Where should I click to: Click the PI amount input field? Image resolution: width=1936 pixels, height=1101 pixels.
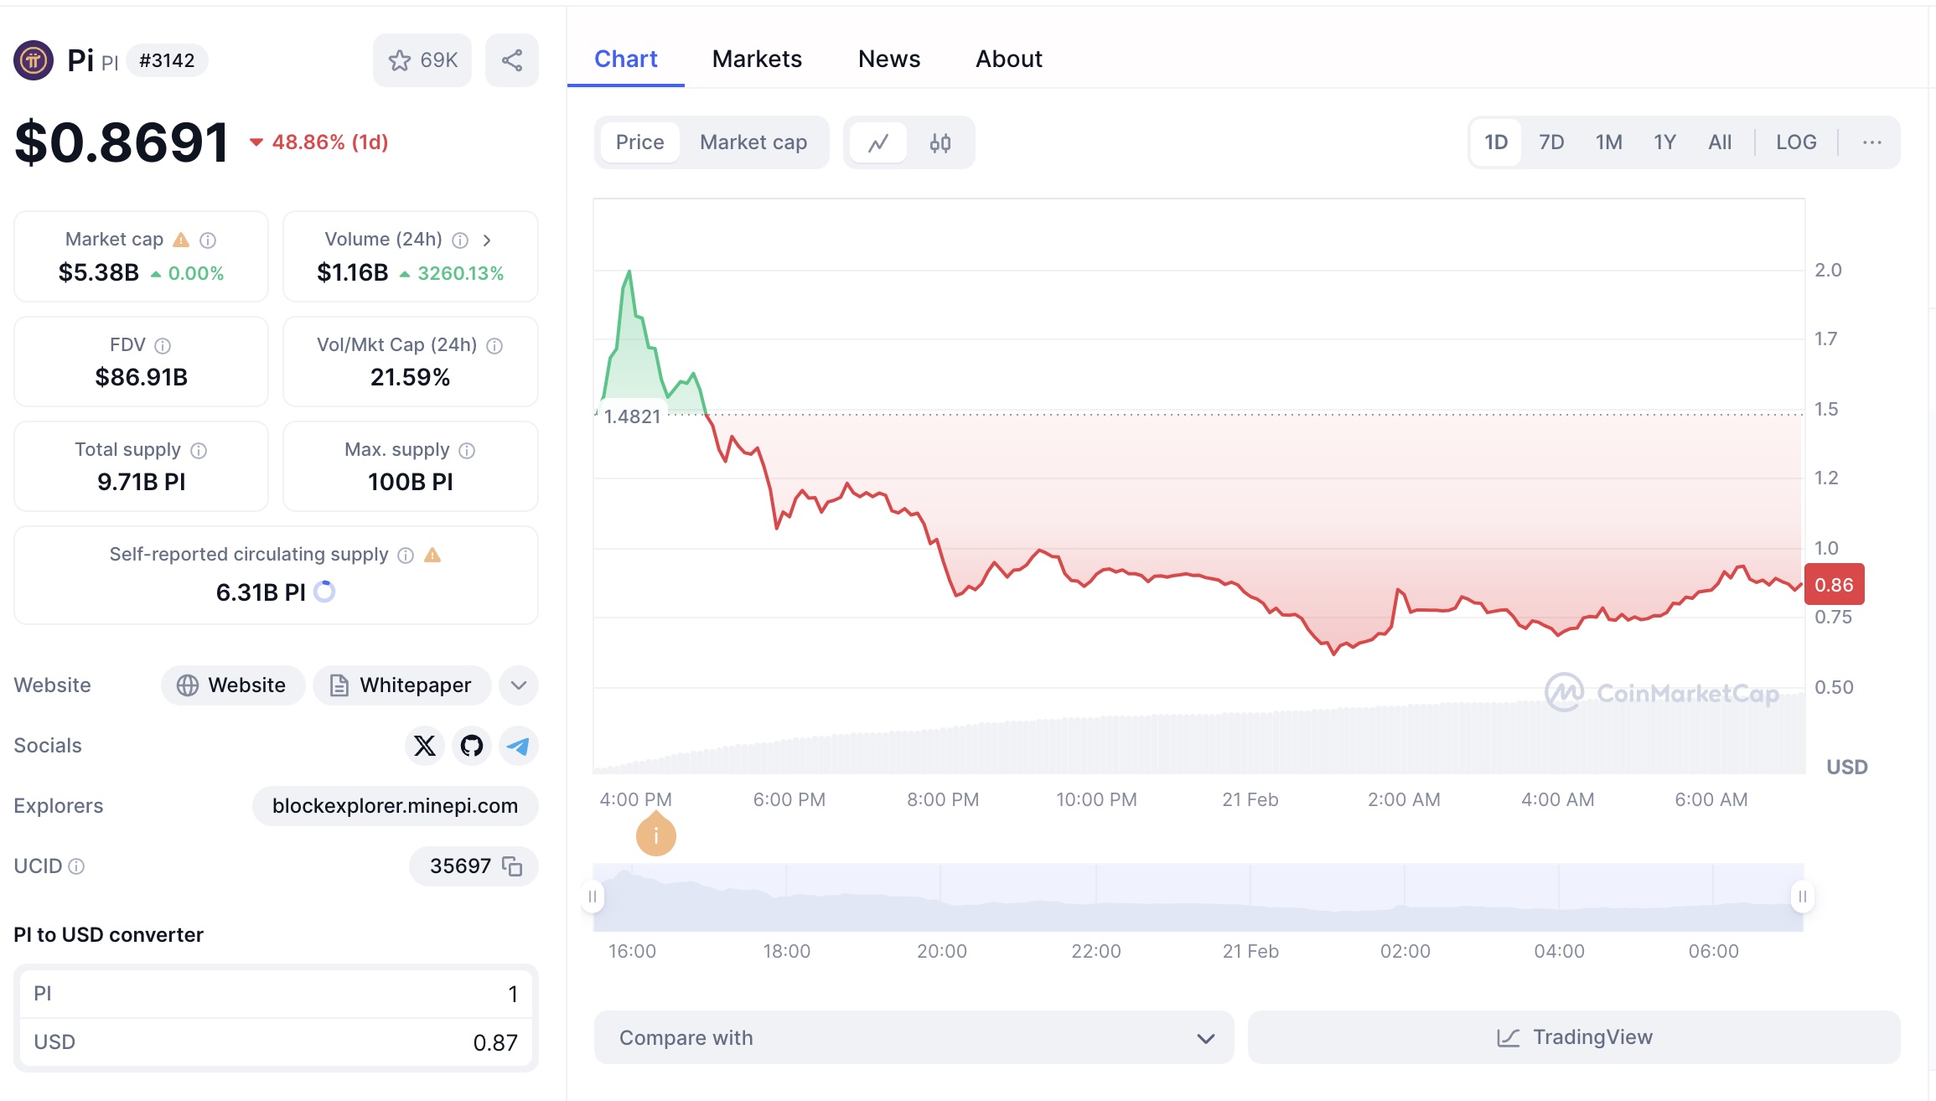276,994
